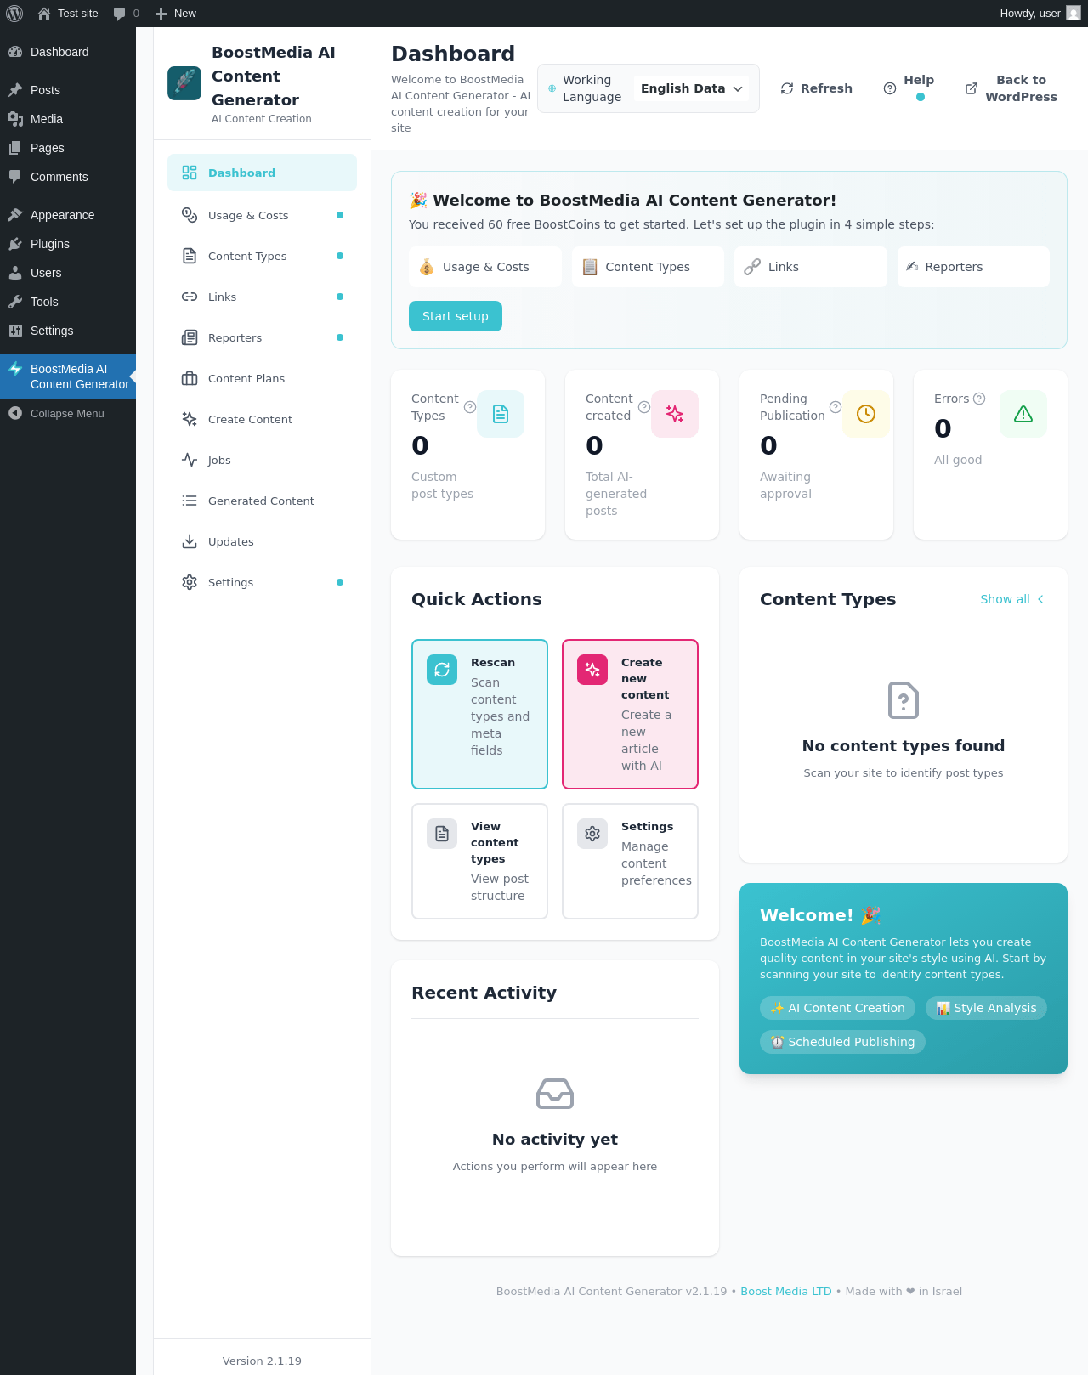Click the BoostMedia rocket logo icon
Screen dimensions: 1088x1375
(184, 83)
